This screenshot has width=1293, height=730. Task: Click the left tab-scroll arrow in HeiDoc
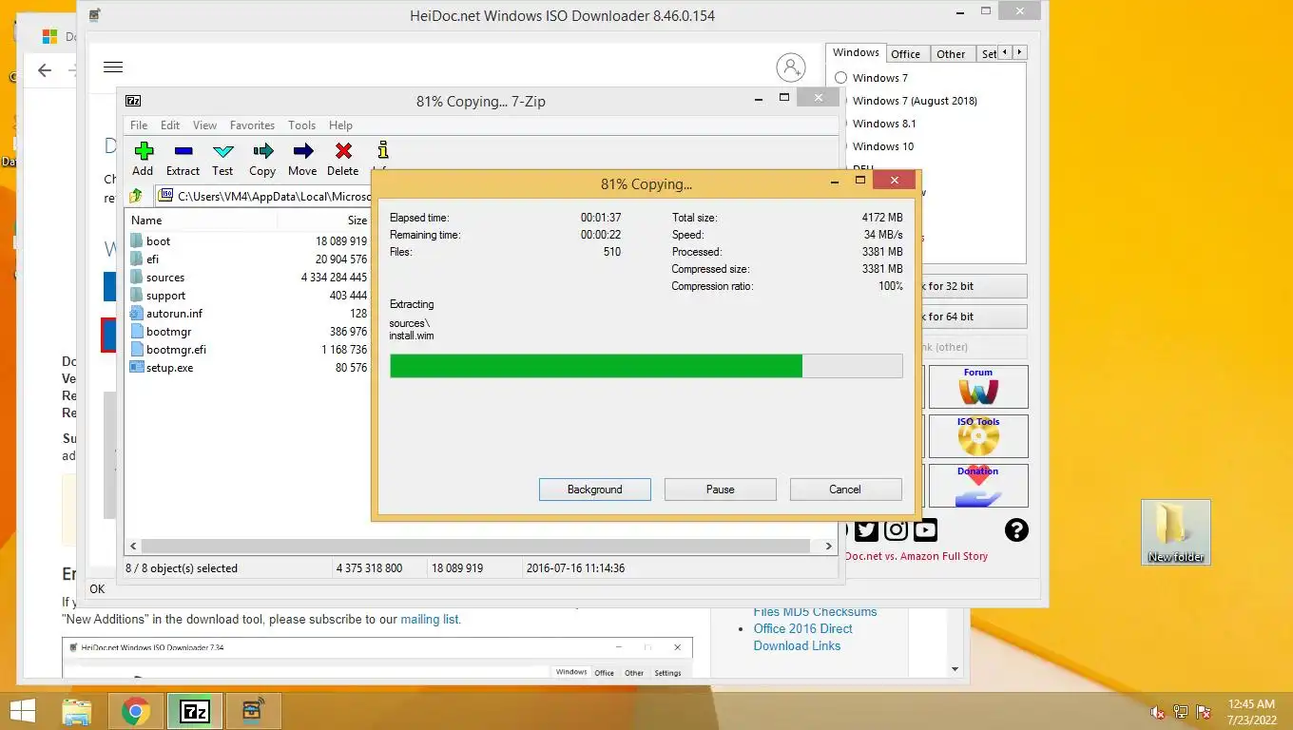tap(1007, 53)
